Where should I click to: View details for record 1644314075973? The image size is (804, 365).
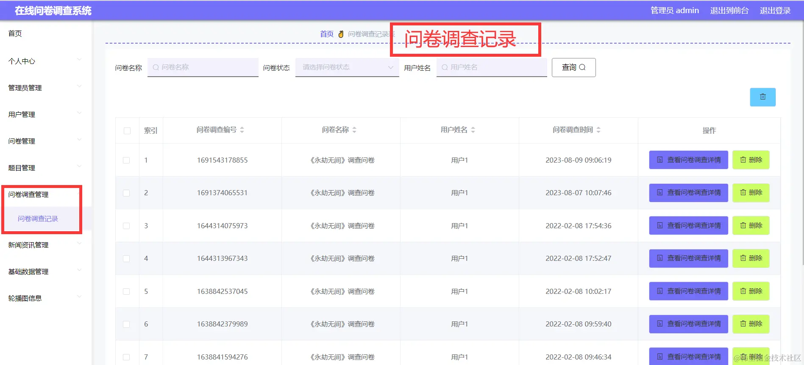(688, 226)
